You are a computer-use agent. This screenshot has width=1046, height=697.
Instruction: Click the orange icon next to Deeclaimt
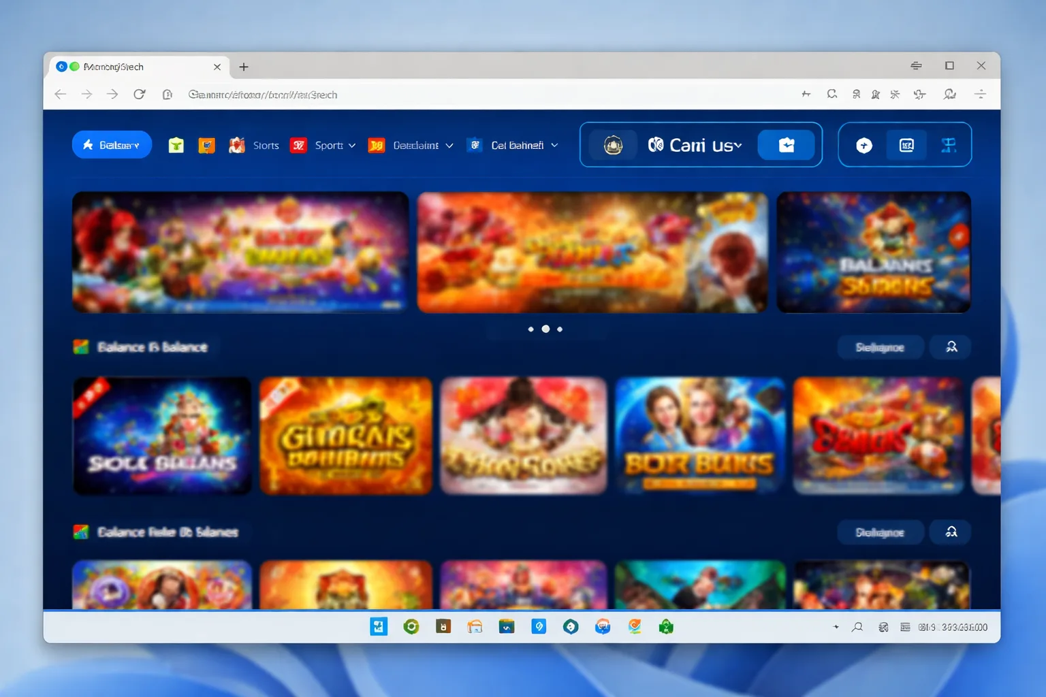(377, 145)
